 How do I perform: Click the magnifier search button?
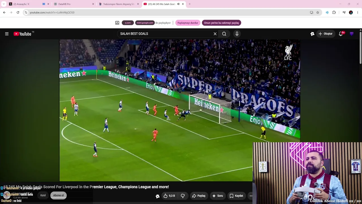(x=224, y=34)
